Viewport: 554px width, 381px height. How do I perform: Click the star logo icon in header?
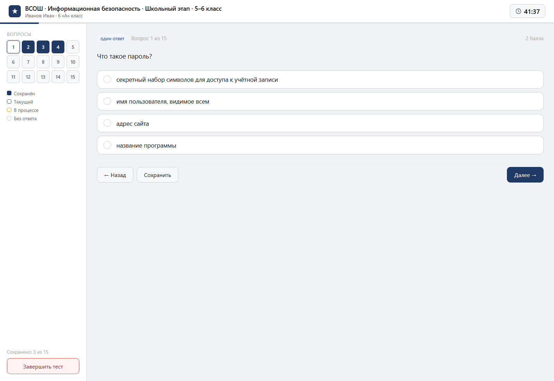pyautogui.click(x=15, y=11)
